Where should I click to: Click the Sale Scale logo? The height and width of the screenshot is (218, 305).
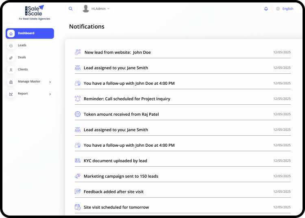pos(34,12)
